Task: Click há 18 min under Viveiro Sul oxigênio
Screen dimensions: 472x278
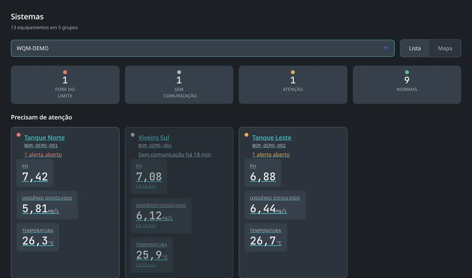Action: pos(146,225)
